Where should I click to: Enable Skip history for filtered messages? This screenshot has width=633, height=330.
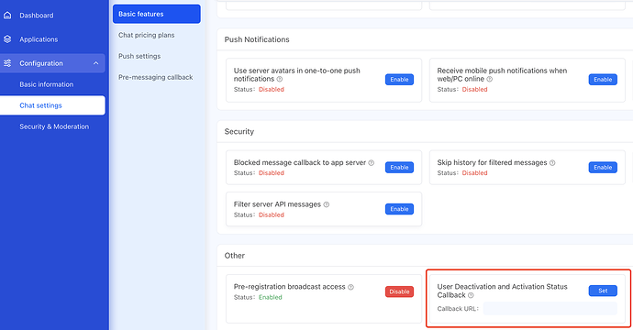603,168
